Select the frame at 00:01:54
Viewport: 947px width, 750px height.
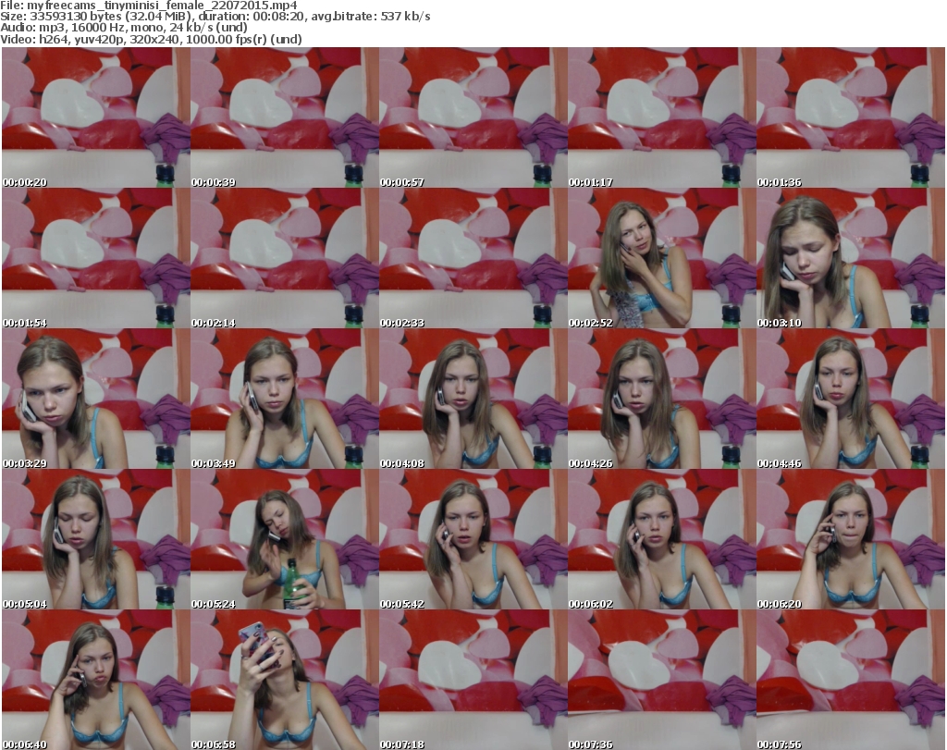(x=96, y=258)
